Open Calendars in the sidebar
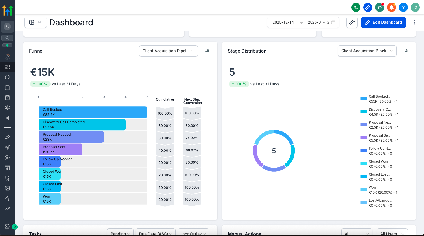Image resolution: width=424 pixels, height=236 pixels. (7, 87)
